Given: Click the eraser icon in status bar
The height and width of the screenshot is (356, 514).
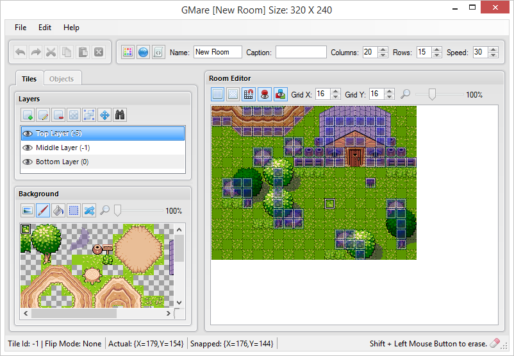Looking at the screenshot, I should click(x=495, y=343).
